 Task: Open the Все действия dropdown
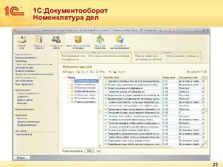[x=195, y=72]
